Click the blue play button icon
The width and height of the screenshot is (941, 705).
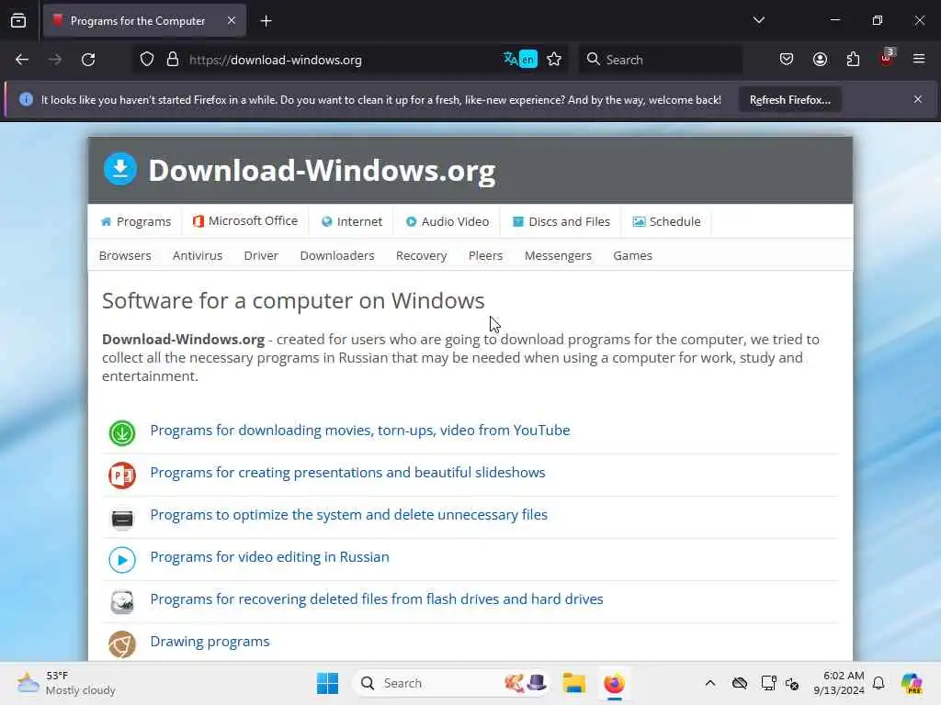[x=122, y=560]
